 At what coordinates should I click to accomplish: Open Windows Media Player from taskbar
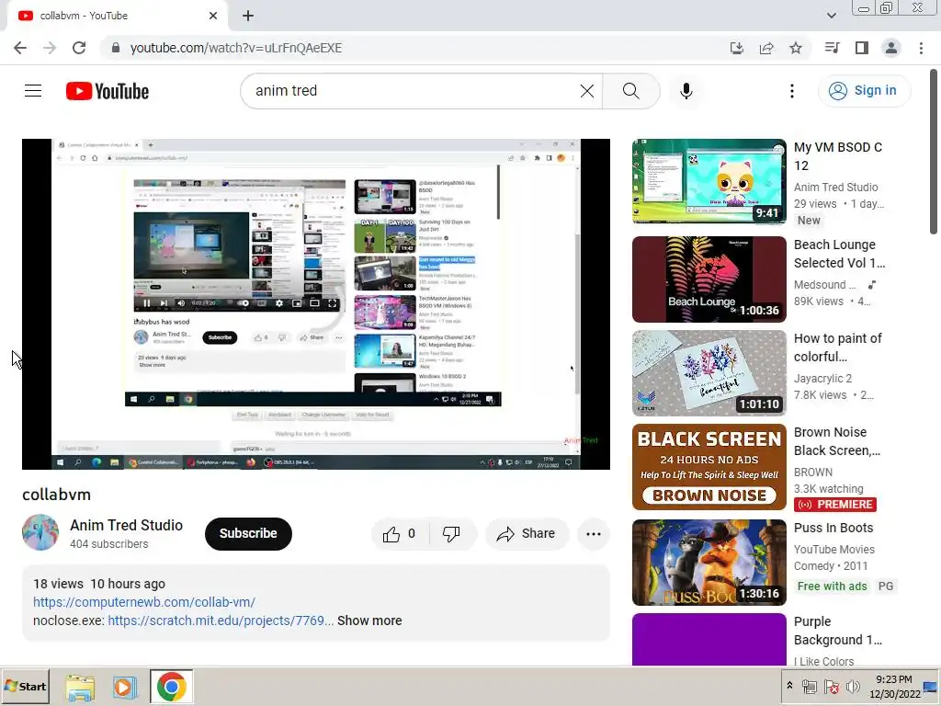125,687
